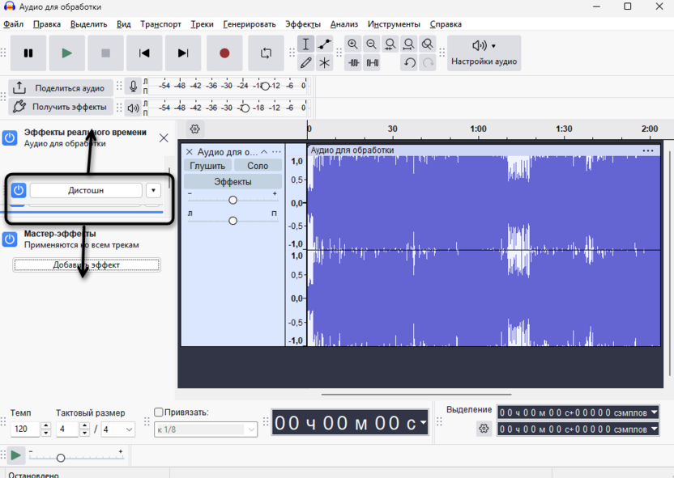Click the speaker playback meter icon

[x=133, y=108]
